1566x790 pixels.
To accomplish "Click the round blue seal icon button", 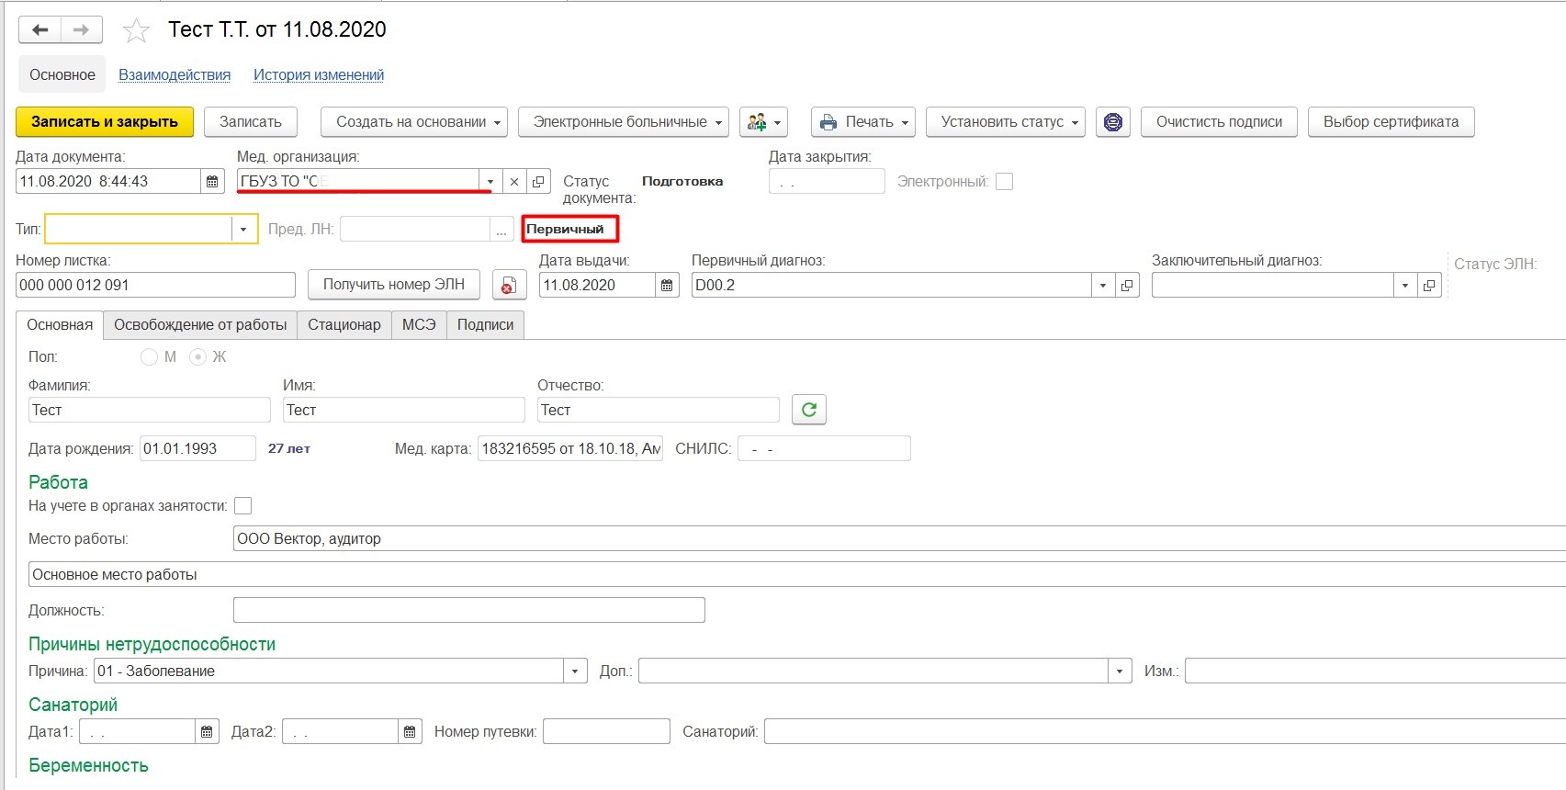I will [x=1112, y=122].
